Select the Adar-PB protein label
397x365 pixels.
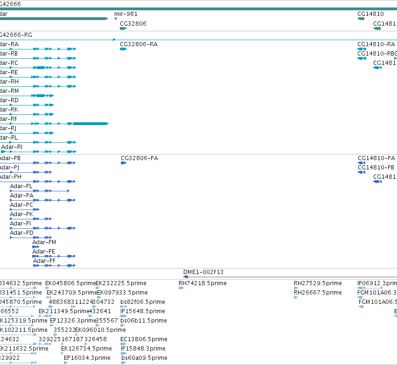[10, 158]
